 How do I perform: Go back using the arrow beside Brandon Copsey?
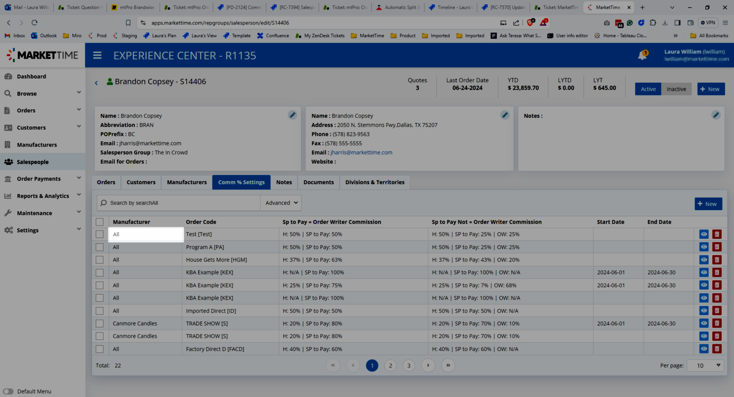coord(96,83)
